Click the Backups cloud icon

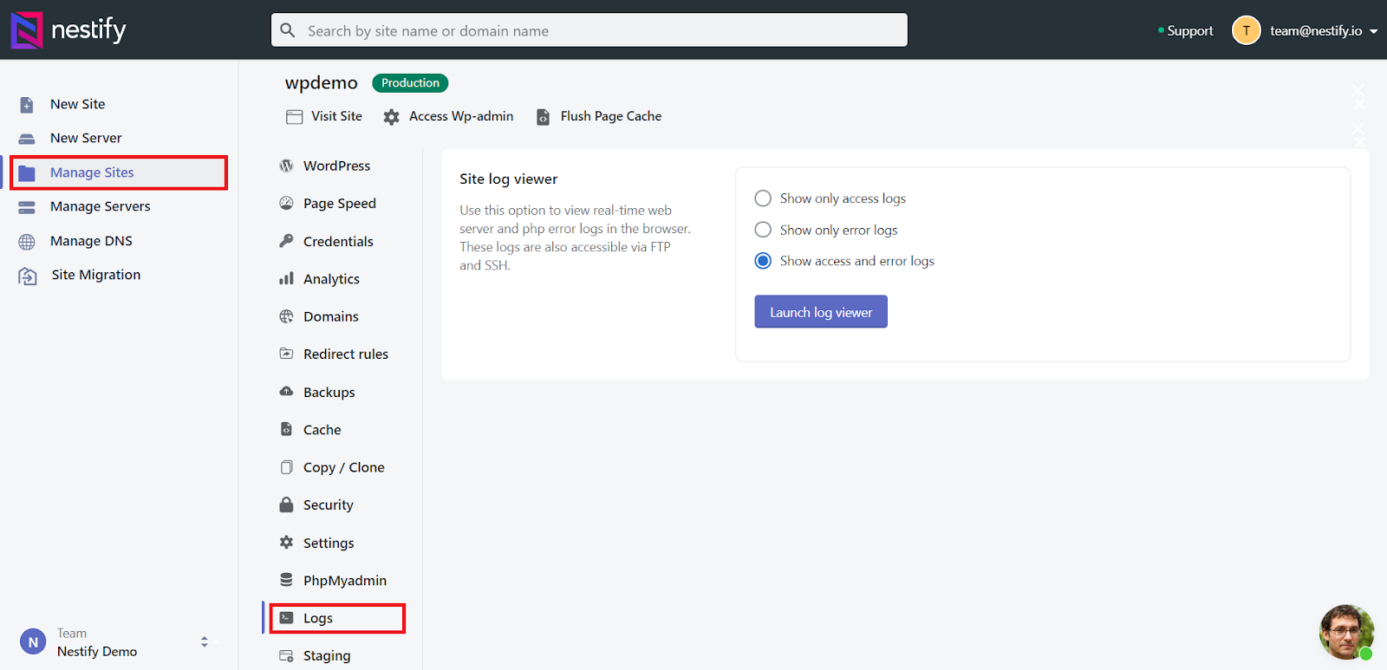pos(286,391)
